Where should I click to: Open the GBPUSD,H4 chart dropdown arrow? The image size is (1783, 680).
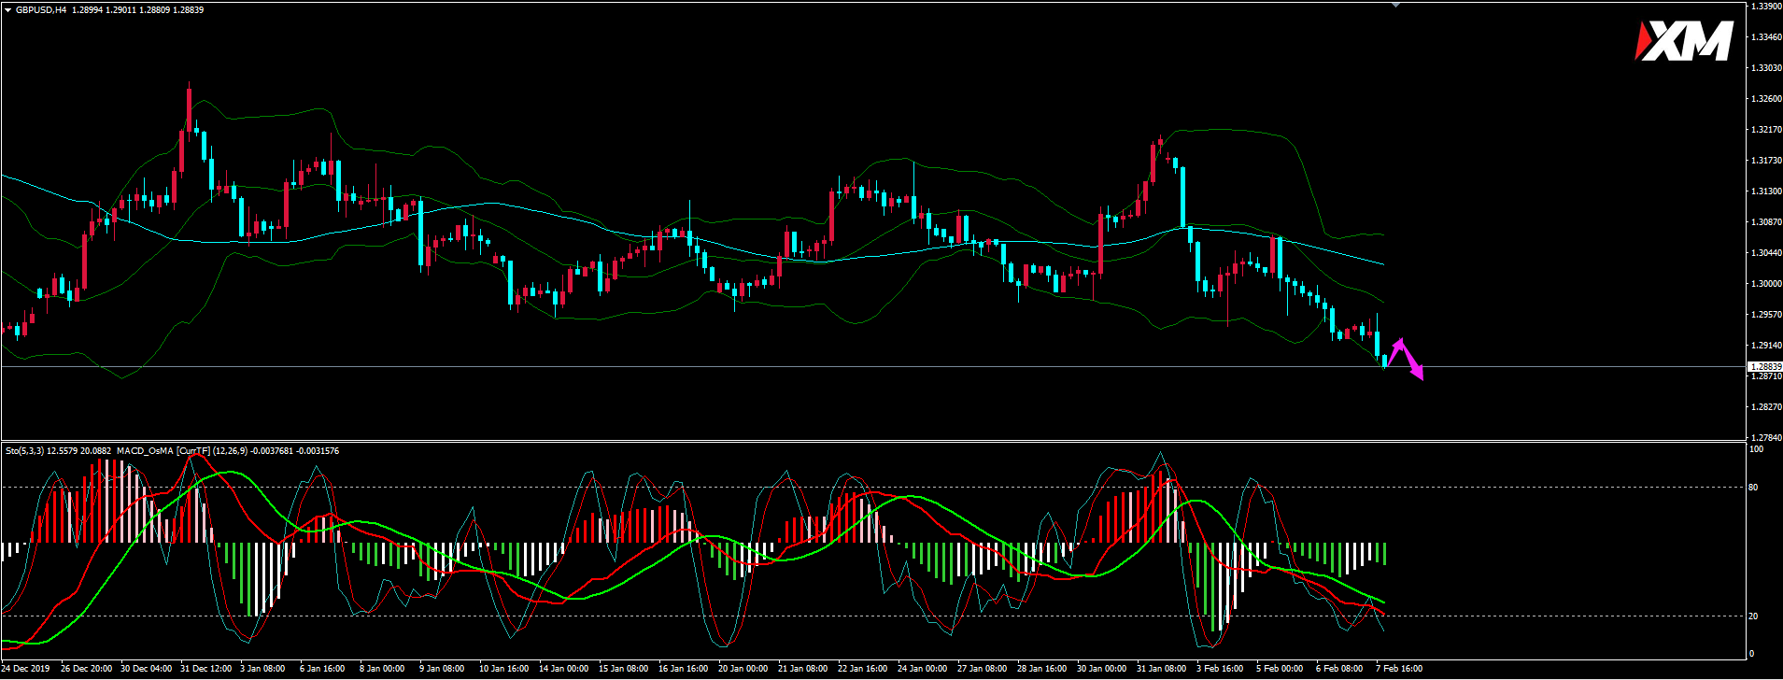tap(7, 10)
